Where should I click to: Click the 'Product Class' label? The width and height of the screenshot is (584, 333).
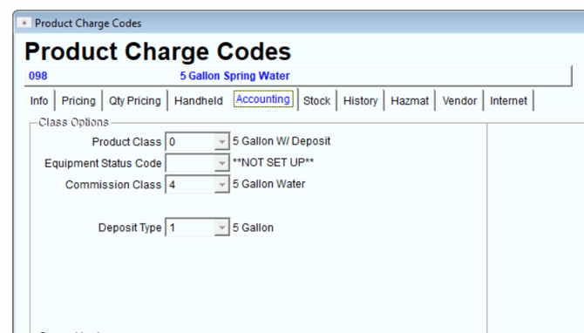(x=126, y=142)
